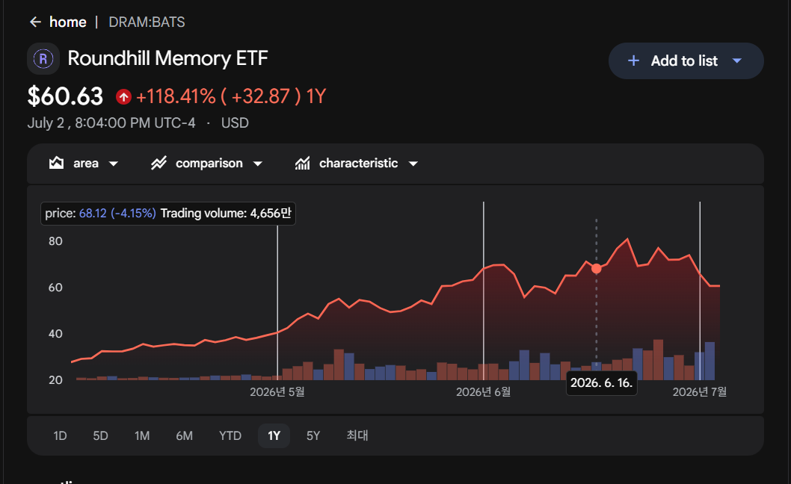Click the area chart type icon
Image resolution: width=791 pixels, height=484 pixels.
tap(57, 163)
